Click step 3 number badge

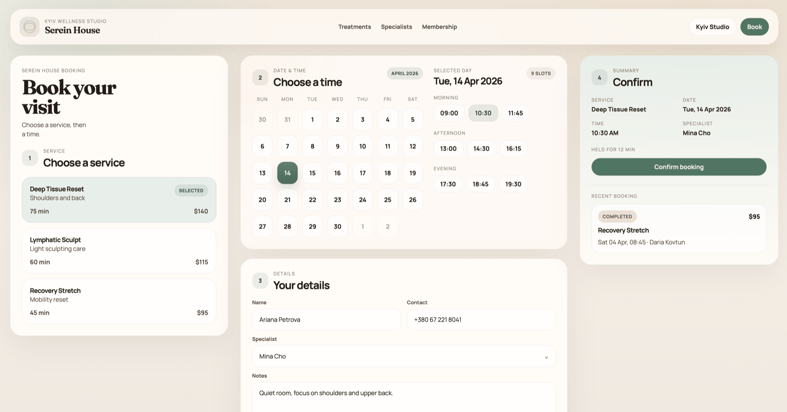[260, 280]
